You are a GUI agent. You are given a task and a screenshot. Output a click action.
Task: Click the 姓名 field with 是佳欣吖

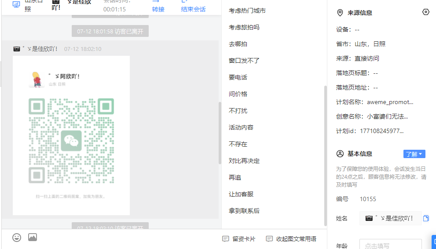(x=390, y=218)
